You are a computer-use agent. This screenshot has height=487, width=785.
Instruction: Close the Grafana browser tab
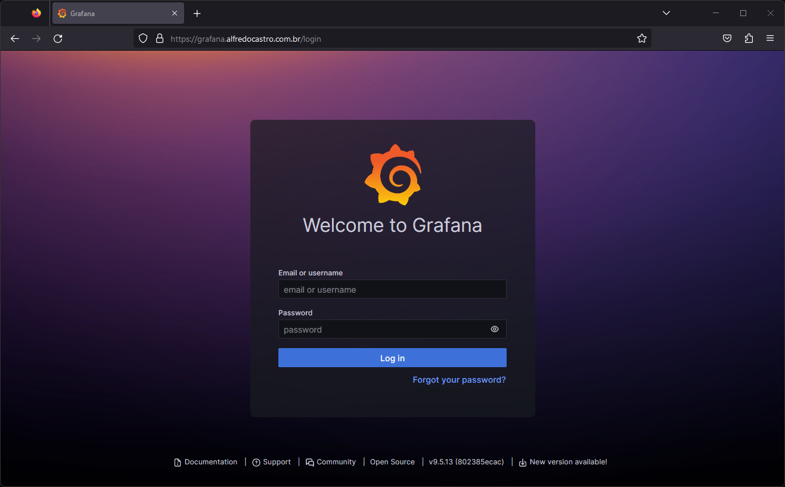pyautogui.click(x=175, y=13)
